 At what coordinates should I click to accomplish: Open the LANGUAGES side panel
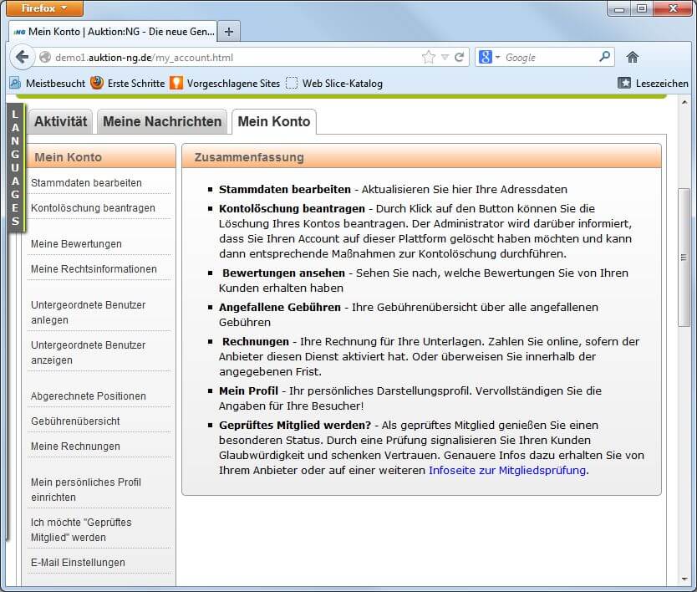(x=16, y=168)
